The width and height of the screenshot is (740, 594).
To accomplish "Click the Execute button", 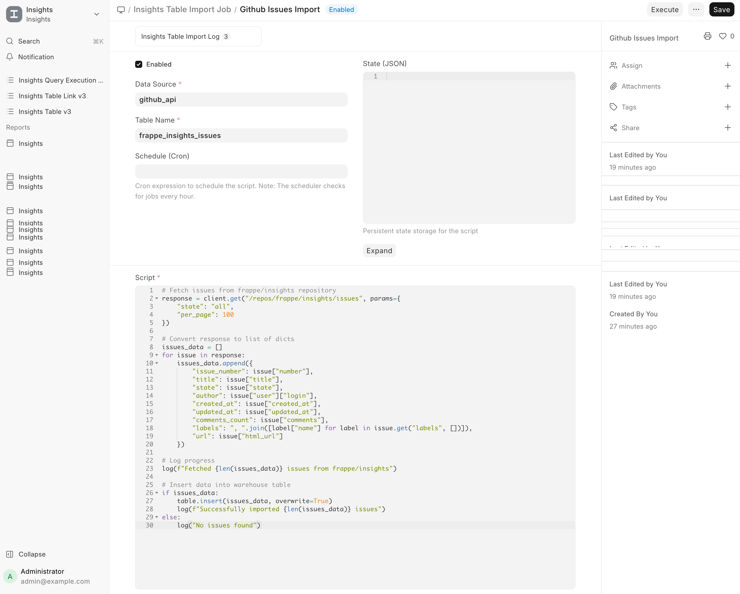I will 665,10.
